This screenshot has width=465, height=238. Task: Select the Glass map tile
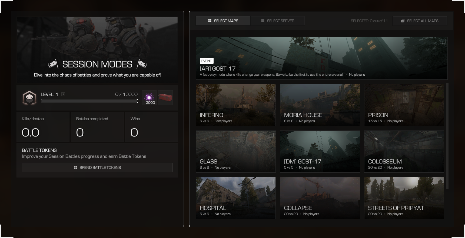coord(235,151)
